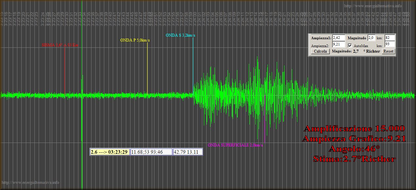The image size is (416, 190).
Task: Click the energialternativa.info link at bottom left
Action: point(30,182)
